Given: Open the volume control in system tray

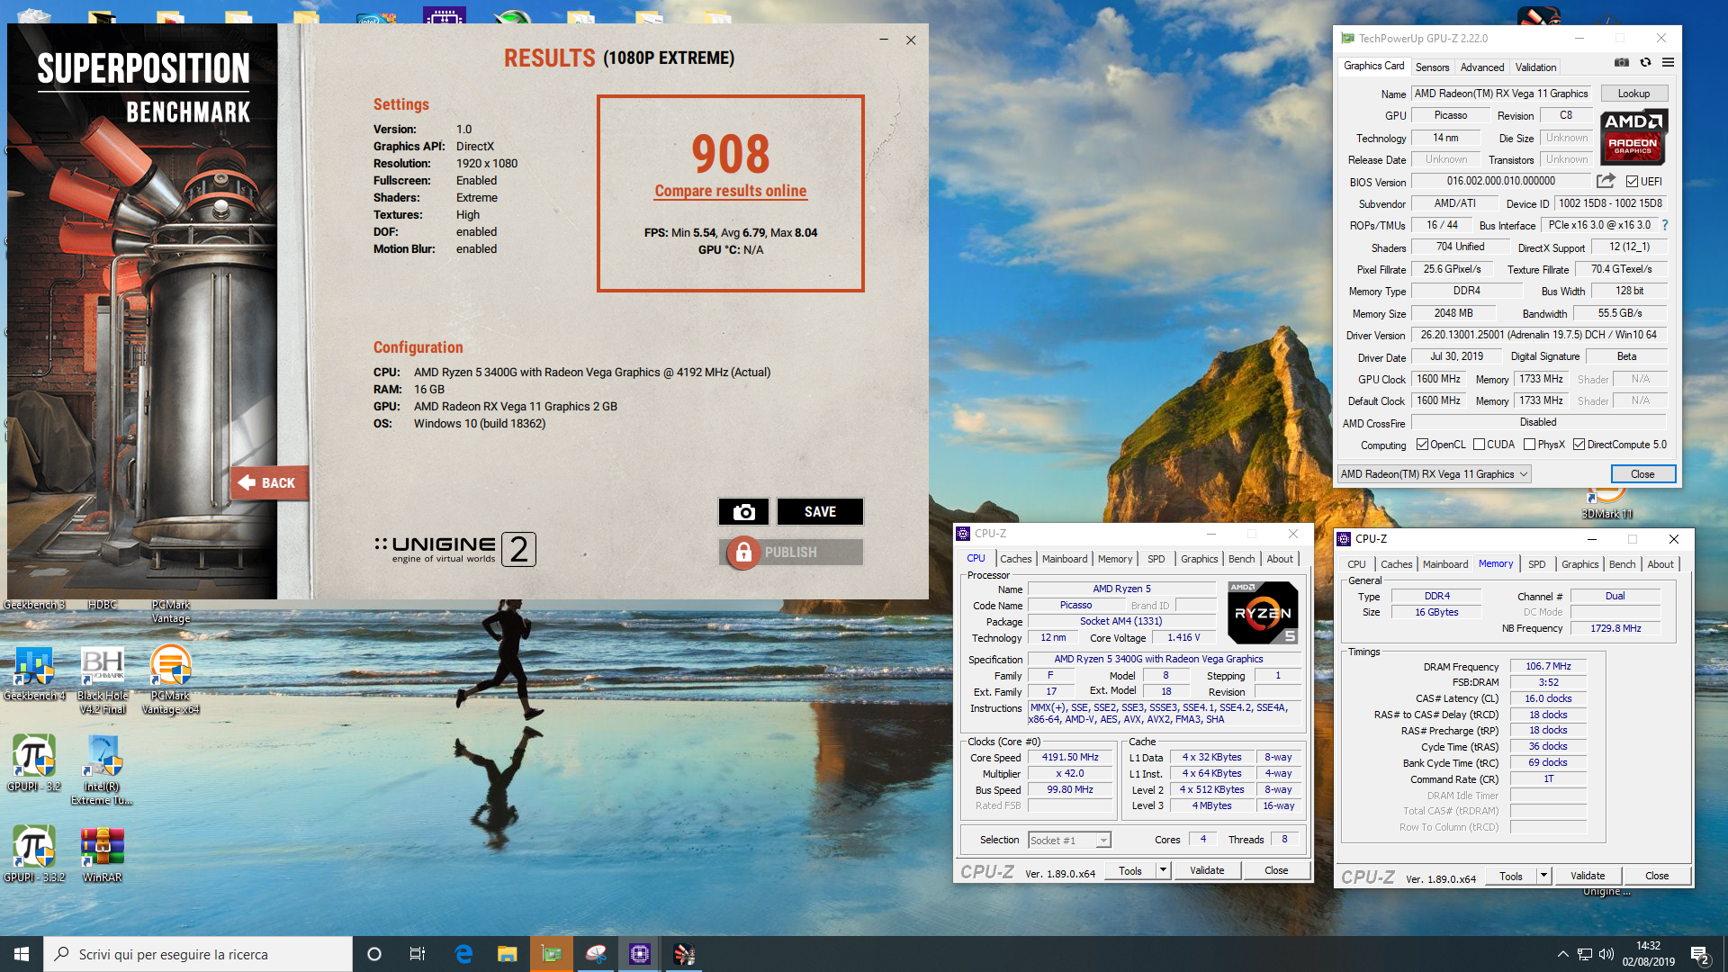Looking at the screenshot, I should 1606,954.
